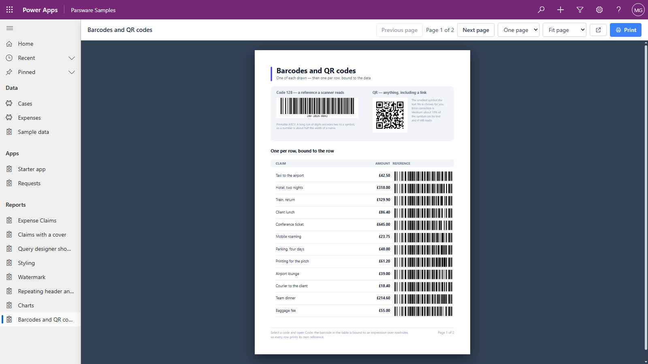Select Barcodes and QR codes nav item
648x364 pixels.
(x=40, y=320)
